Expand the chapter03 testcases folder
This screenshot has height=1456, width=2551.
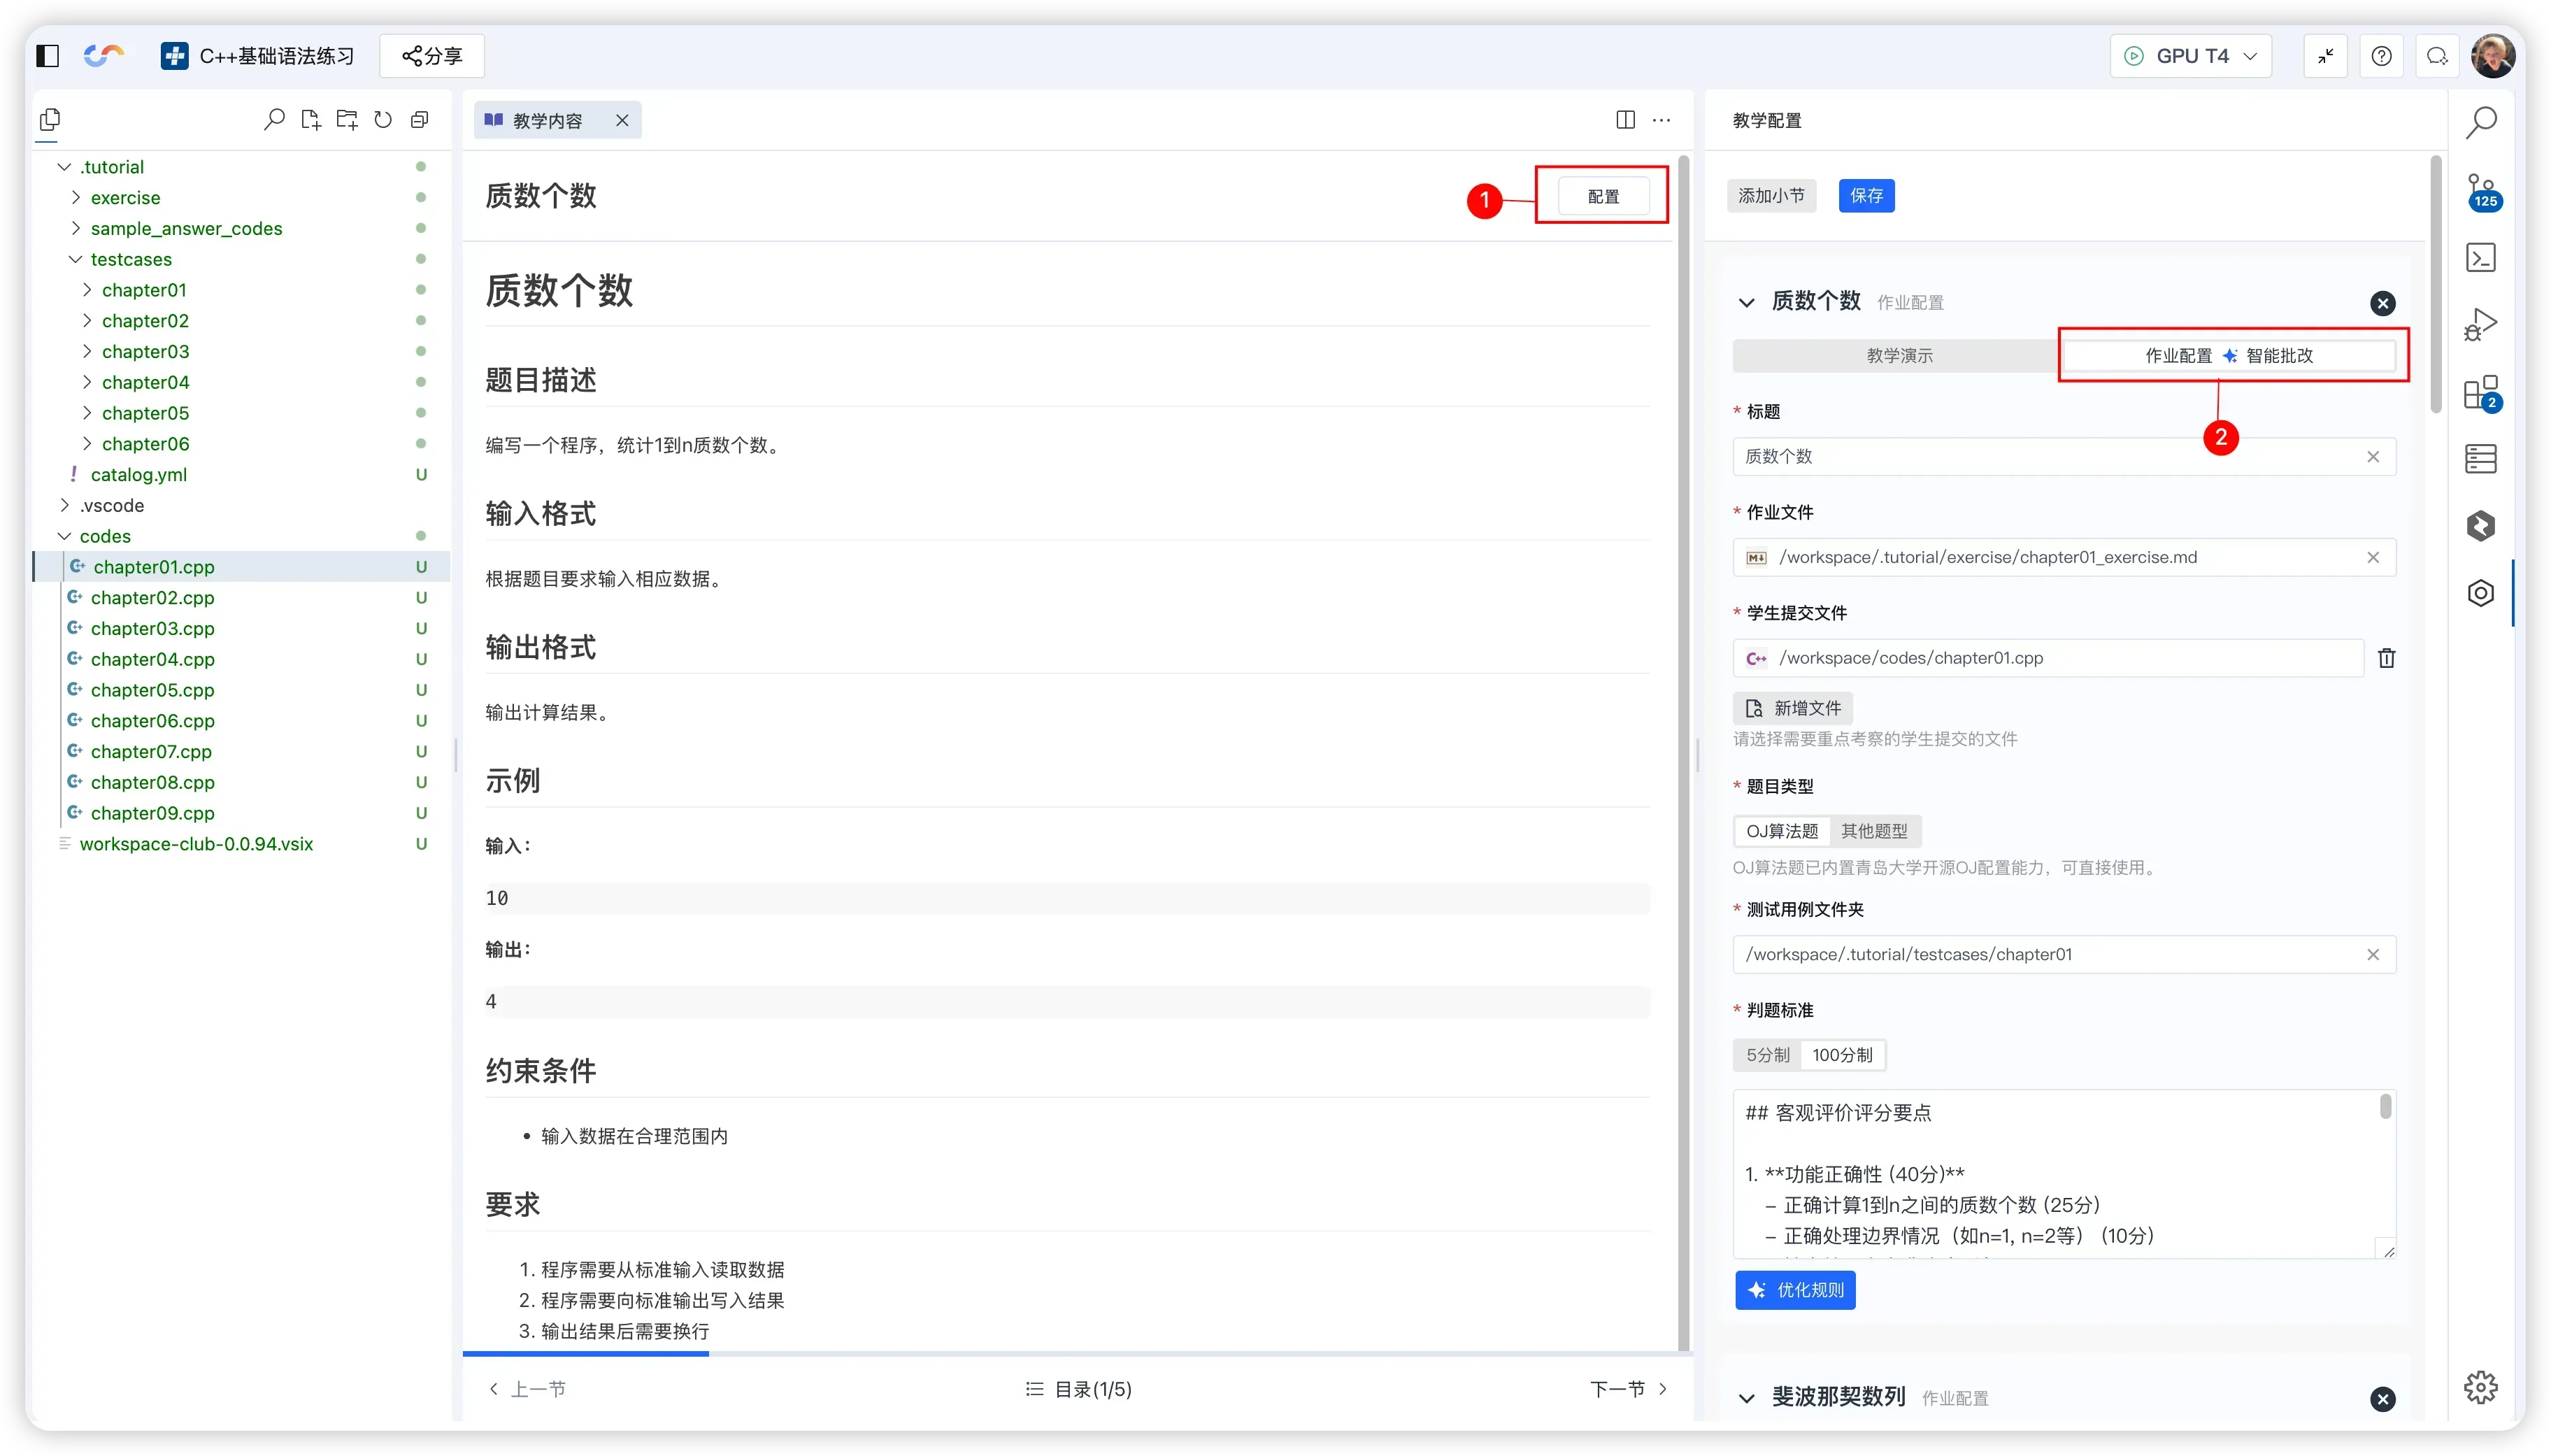(145, 351)
